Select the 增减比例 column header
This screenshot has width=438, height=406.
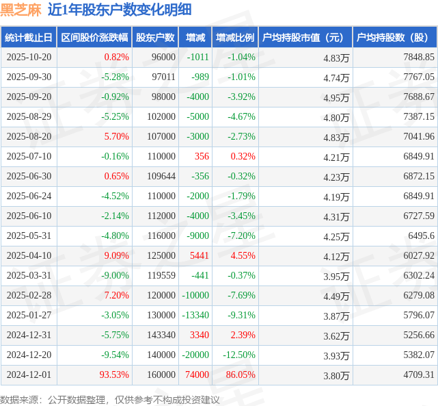235,38
